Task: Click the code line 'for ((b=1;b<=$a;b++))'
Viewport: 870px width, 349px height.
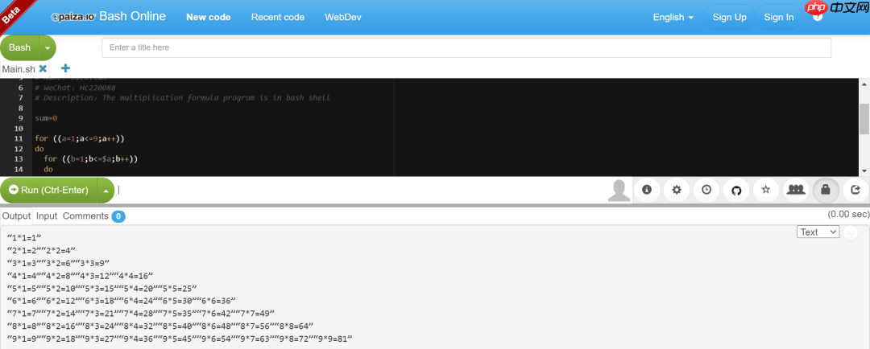Action: pyautogui.click(x=90, y=159)
